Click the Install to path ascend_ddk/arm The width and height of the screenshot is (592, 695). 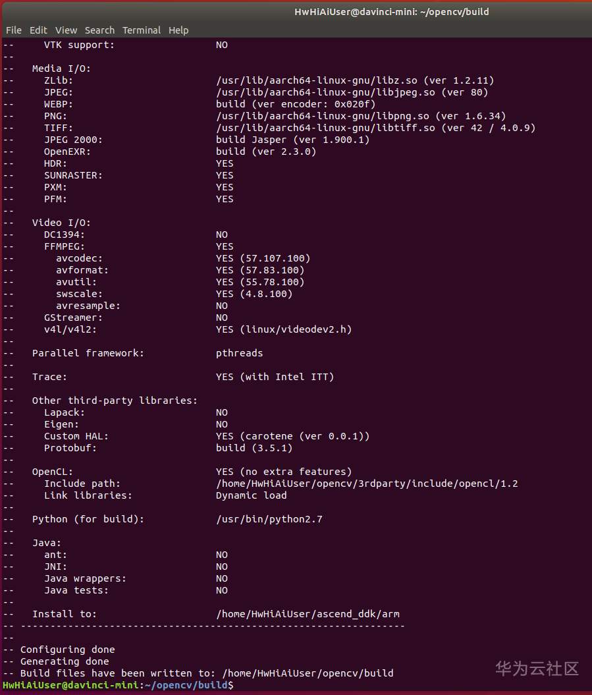(x=308, y=614)
